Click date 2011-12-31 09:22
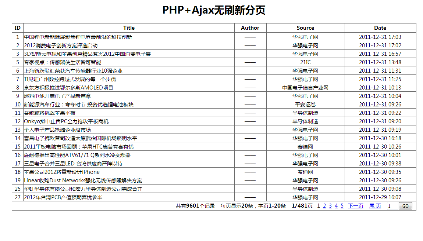The height and width of the screenshot is (241, 423). pos(380,113)
